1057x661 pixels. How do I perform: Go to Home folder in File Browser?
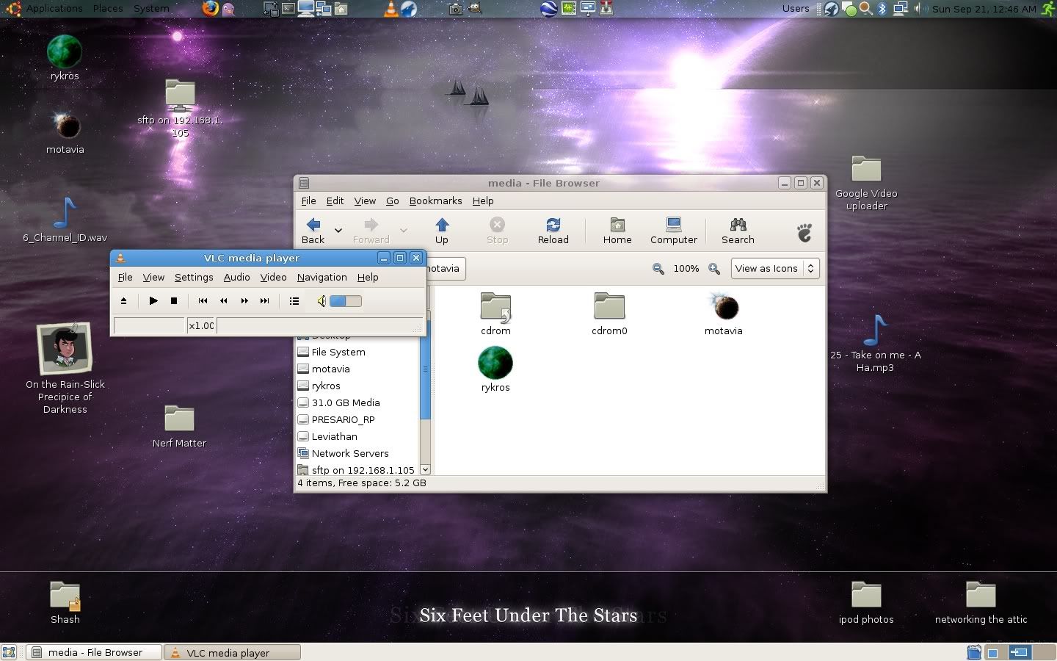tap(617, 230)
